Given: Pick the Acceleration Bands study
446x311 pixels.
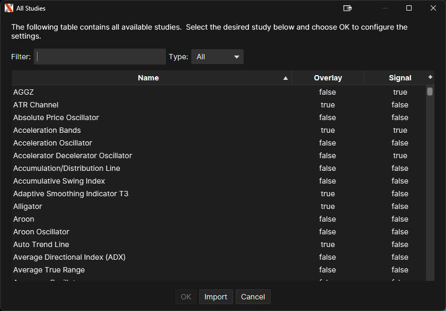Looking at the screenshot, I should [47, 130].
